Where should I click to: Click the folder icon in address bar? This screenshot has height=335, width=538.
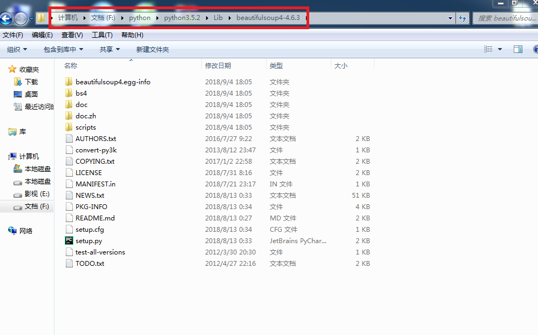tap(41, 18)
